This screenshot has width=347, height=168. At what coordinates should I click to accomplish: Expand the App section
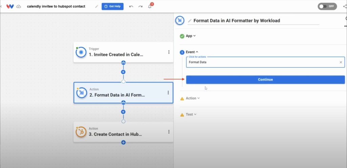(x=191, y=36)
